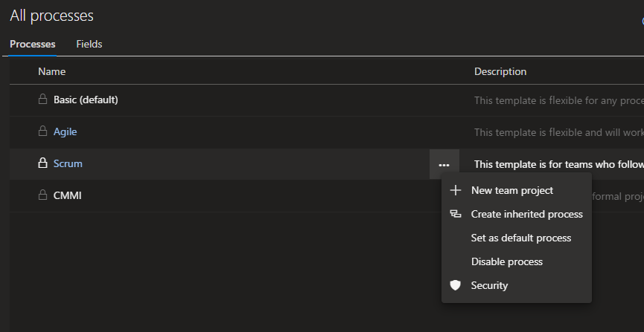Click the Name column header

(52, 72)
